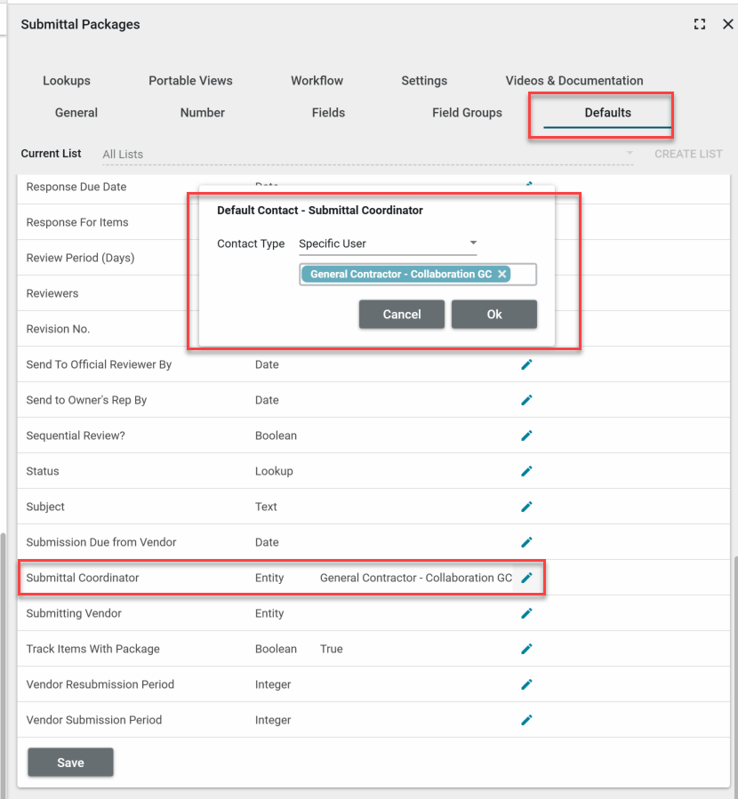Switch to the Workflow tab
Image resolution: width=738 pixels, height=799 pixels.
(317, 81)
